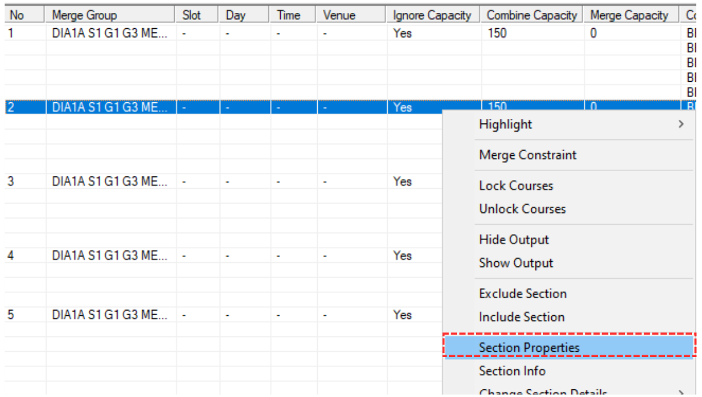Screen dimensions: 702x397
Task: Select row 1 merge group entry
Action: [109, 34]
